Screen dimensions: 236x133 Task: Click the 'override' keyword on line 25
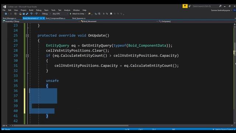tap(67, 35)
